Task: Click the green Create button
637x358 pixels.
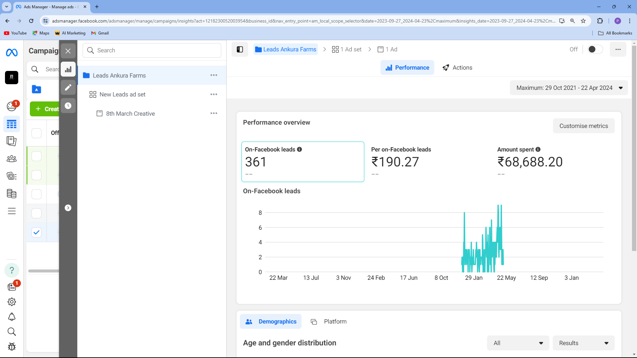Action: click(x=44, y=109)
